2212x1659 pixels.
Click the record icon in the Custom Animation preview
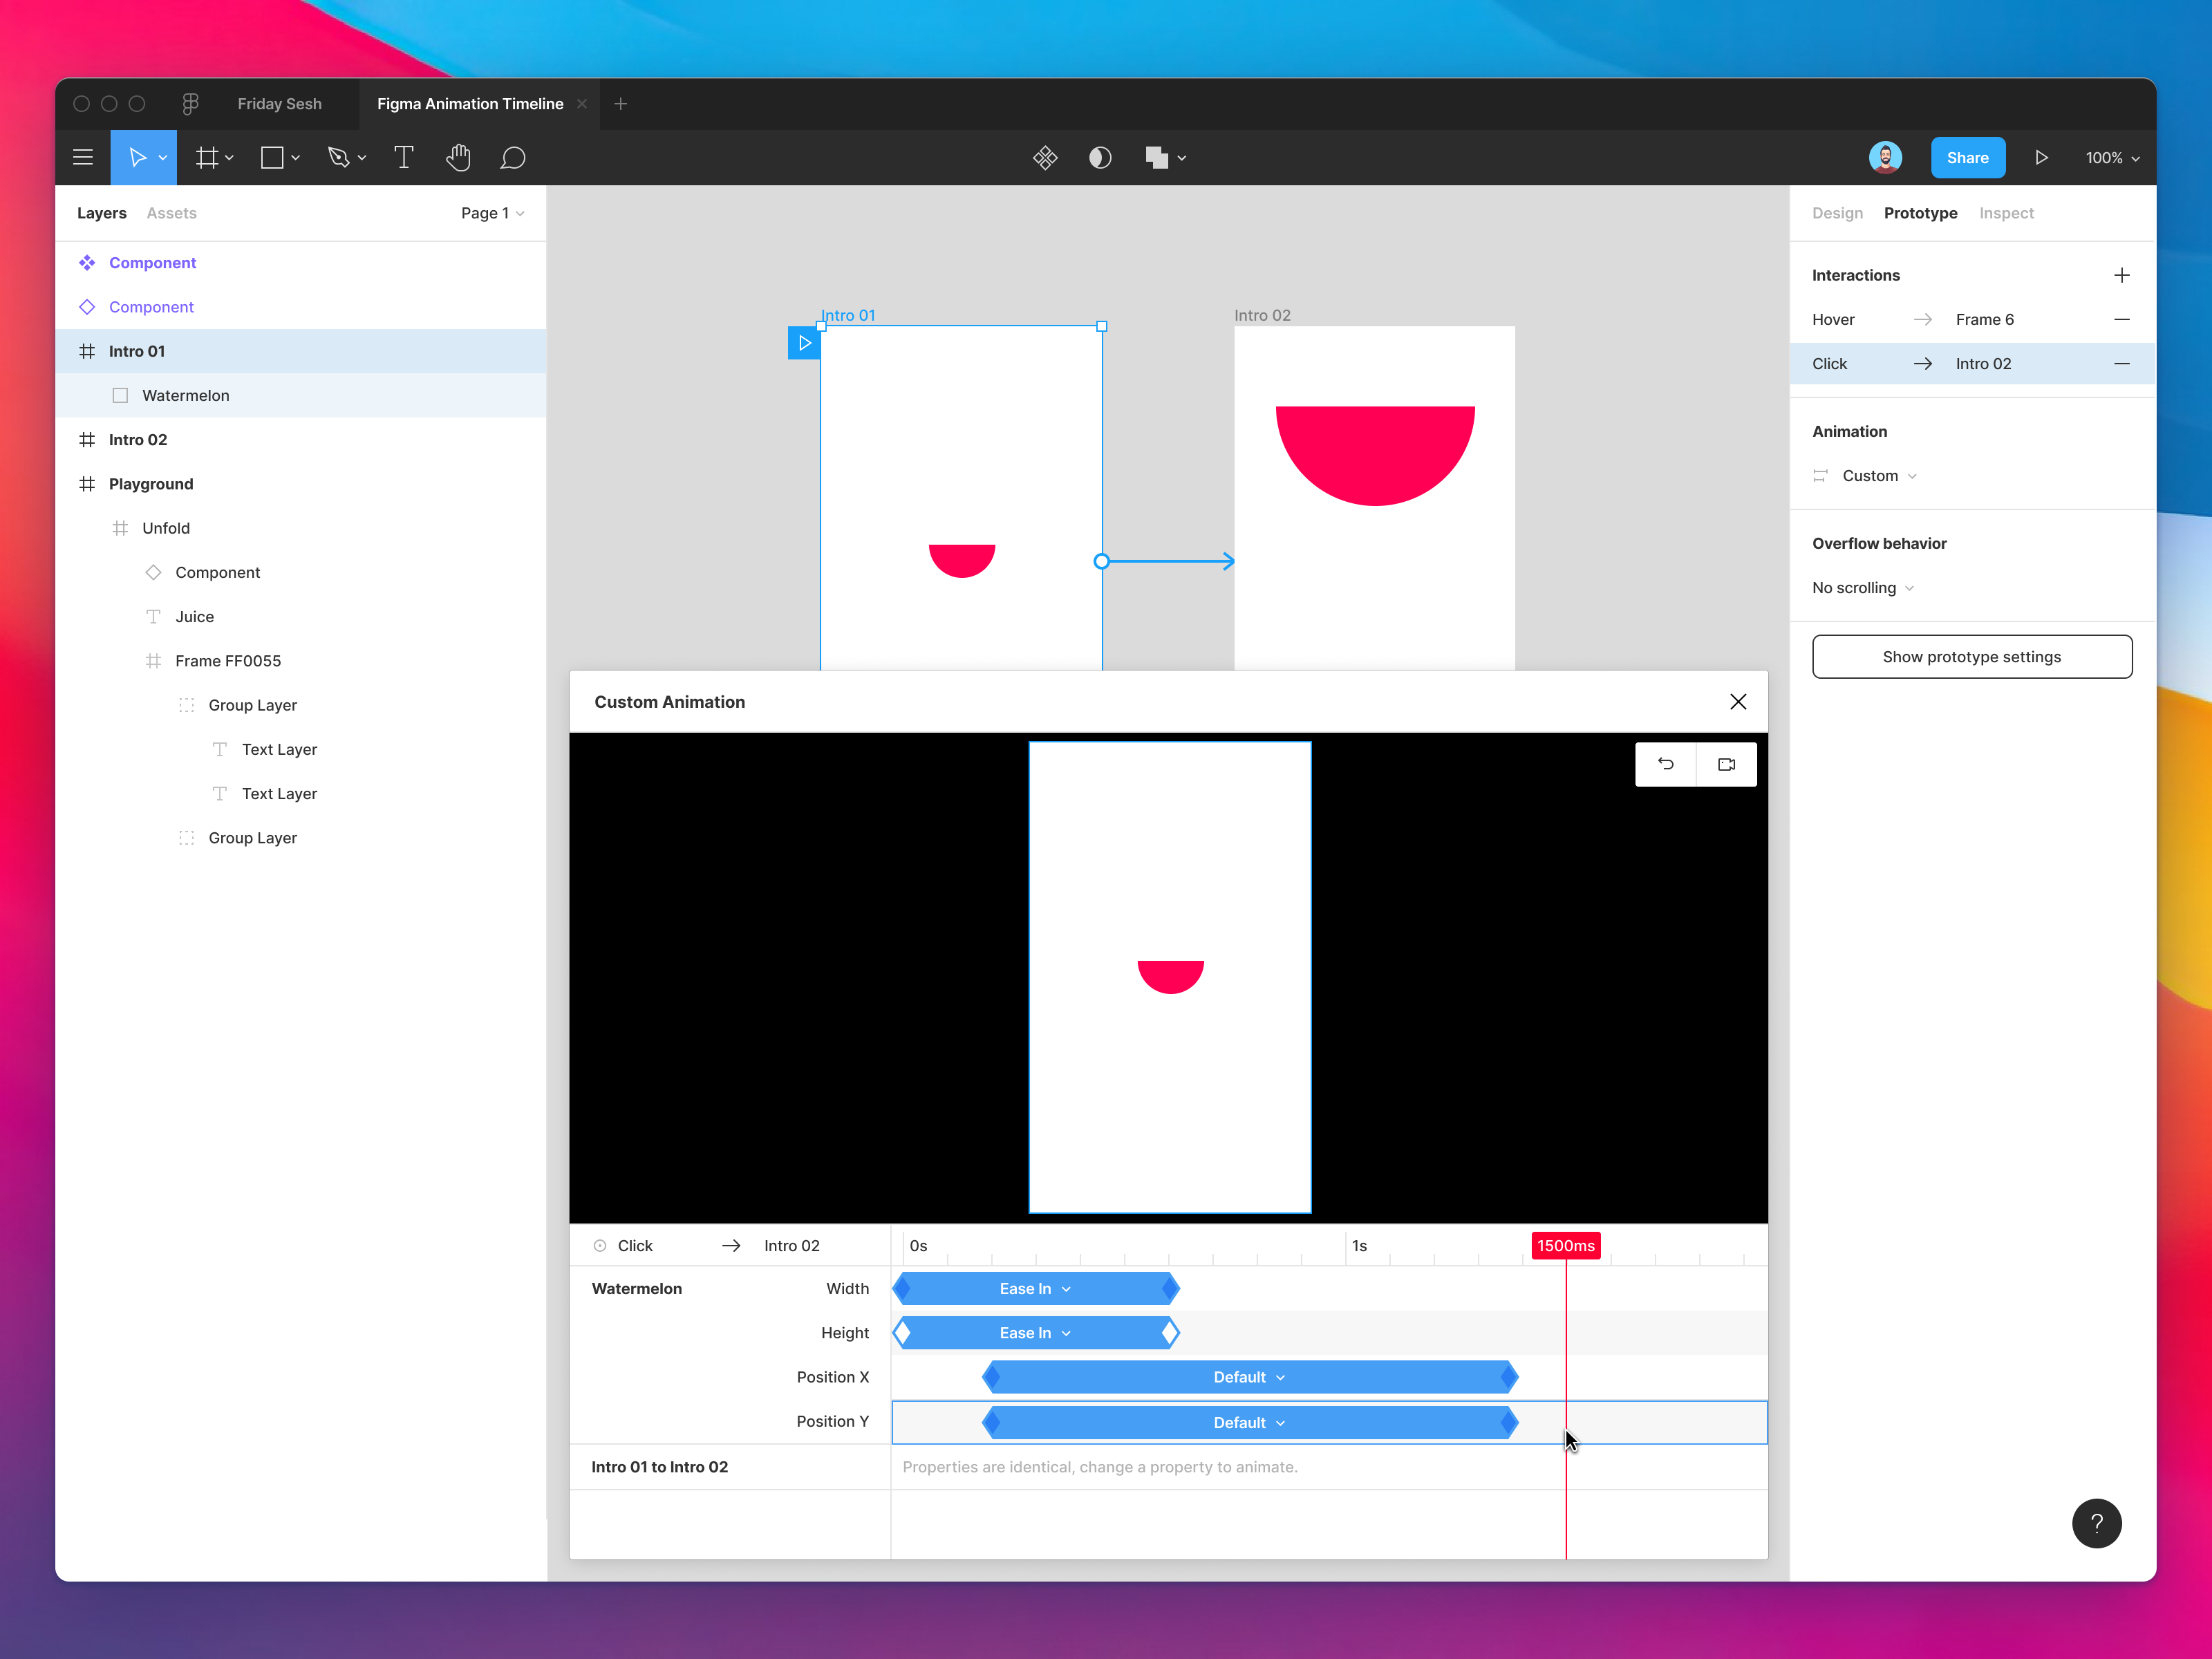click(1727, 764)
